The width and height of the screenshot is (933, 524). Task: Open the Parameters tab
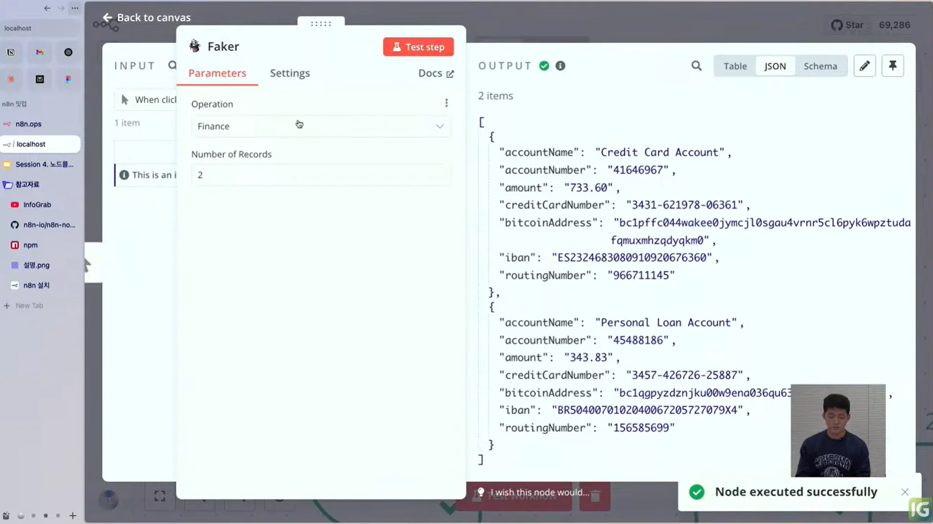pyautogui.click(x=217, y=73)
